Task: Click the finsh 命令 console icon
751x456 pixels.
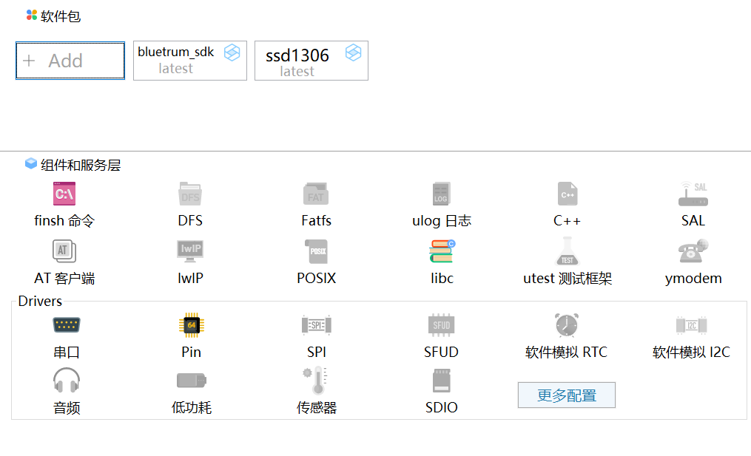Action: point(64,194)
